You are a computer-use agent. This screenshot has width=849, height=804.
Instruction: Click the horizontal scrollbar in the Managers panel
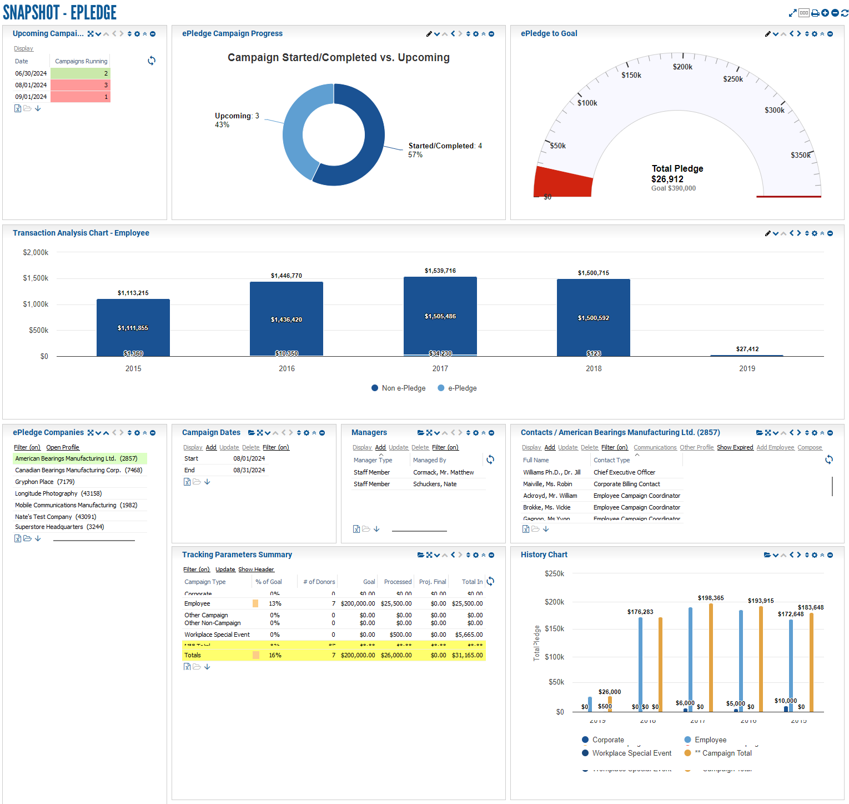coord(419,531)
